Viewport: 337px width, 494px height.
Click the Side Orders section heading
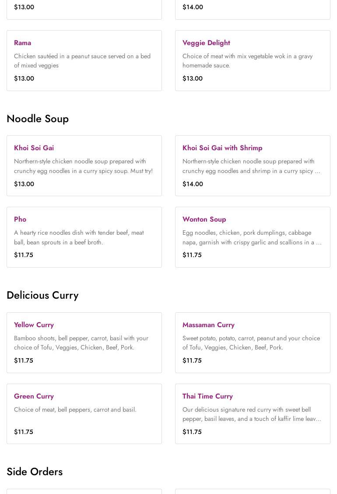coord(35,472)
